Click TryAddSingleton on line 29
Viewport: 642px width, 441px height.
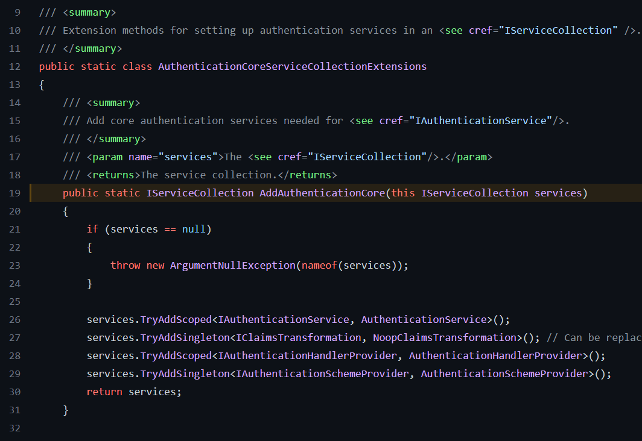click(185, 374)
